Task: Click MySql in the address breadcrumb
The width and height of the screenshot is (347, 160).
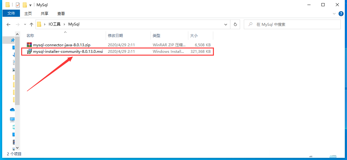Action: tap(74, 24)
